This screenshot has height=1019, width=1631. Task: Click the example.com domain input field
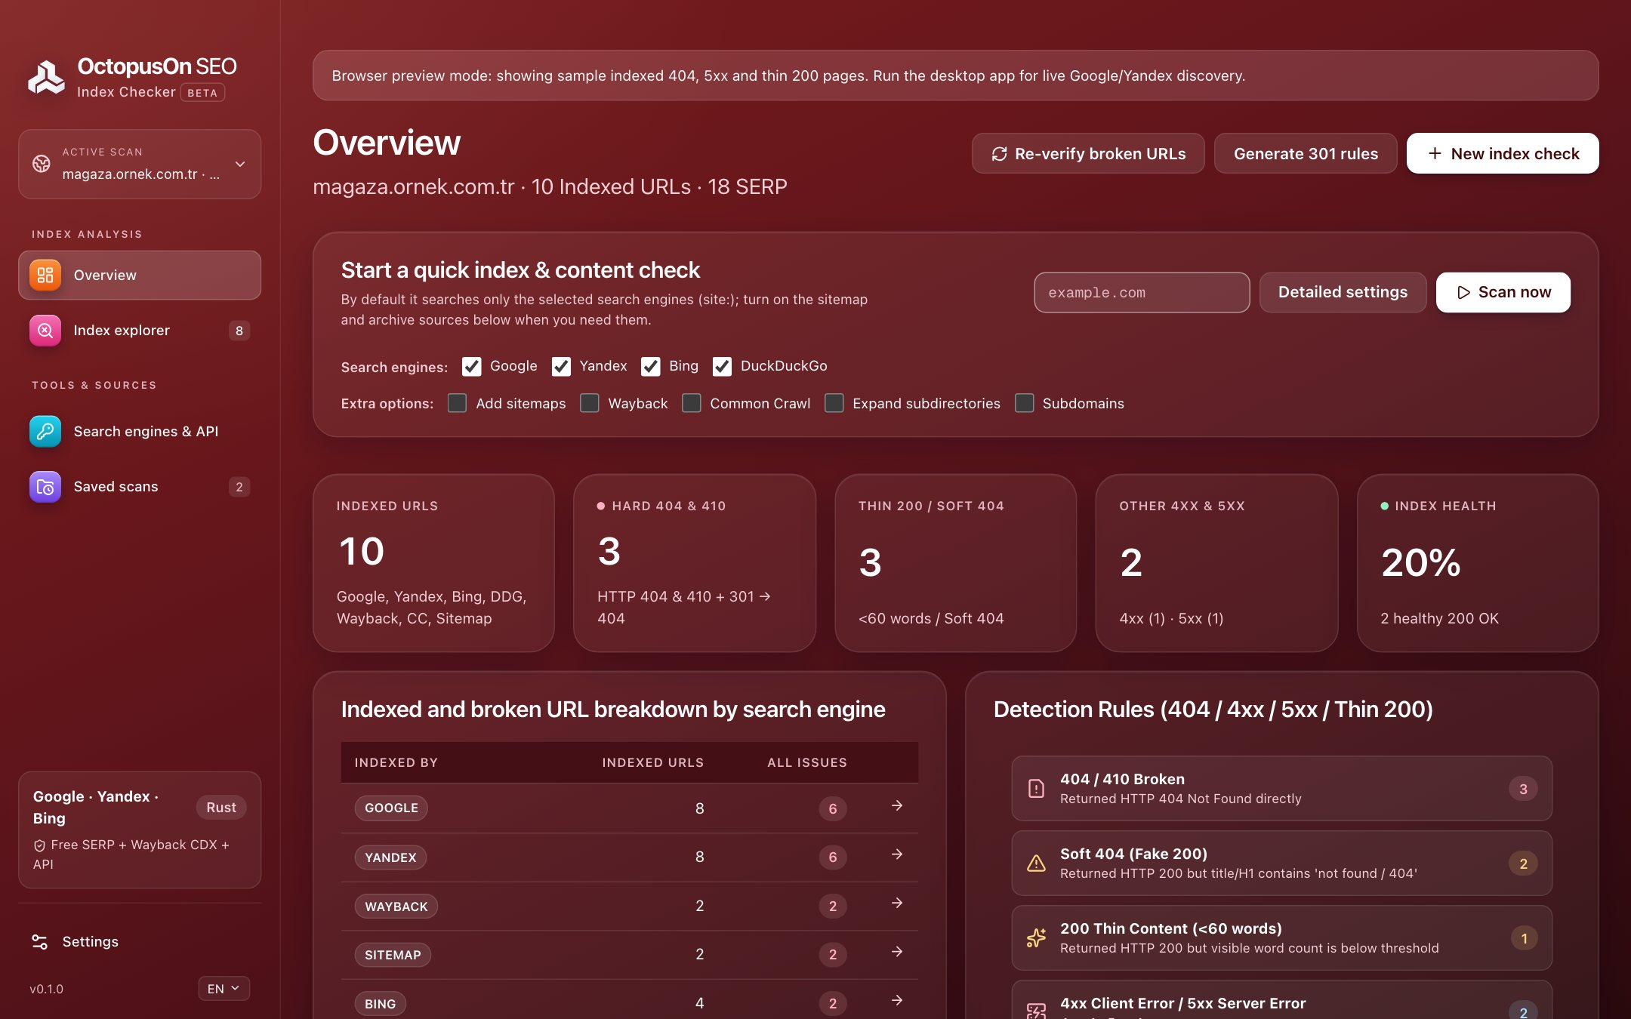point(1142,292)
